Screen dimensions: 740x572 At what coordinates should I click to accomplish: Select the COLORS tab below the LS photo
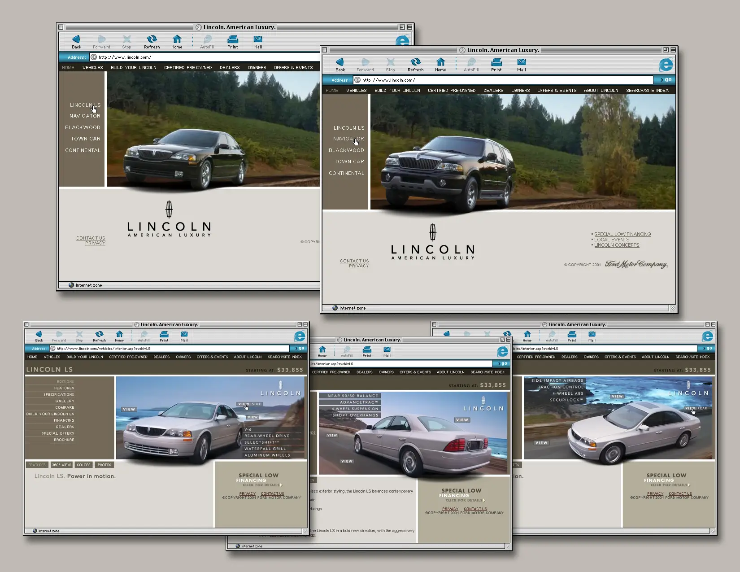(83, 465)
